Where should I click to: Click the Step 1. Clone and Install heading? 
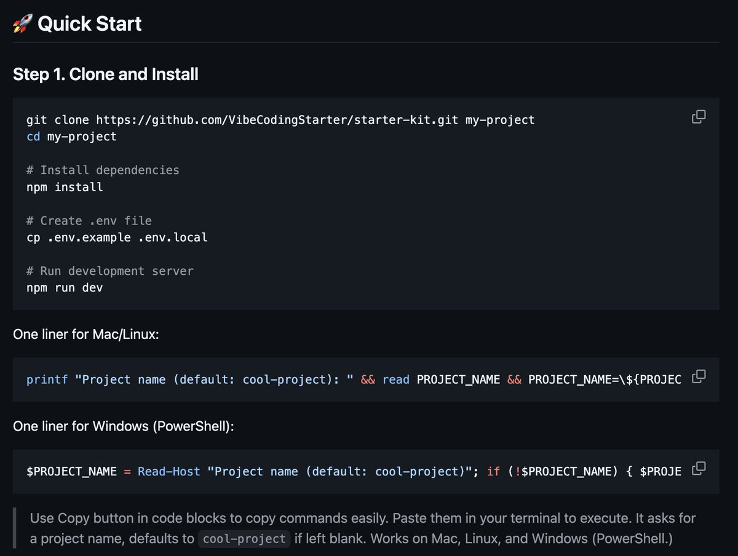tap(105, 74)
